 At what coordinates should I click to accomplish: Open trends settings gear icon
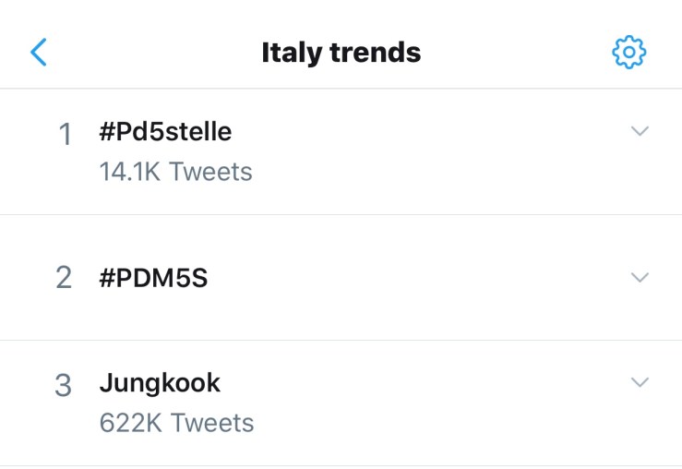point(629,53)
